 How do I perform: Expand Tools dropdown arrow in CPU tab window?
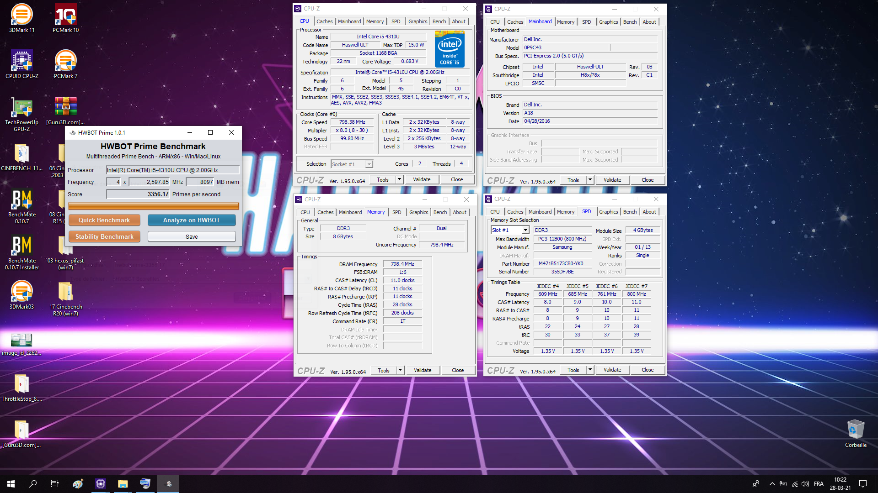pos(399,179)
